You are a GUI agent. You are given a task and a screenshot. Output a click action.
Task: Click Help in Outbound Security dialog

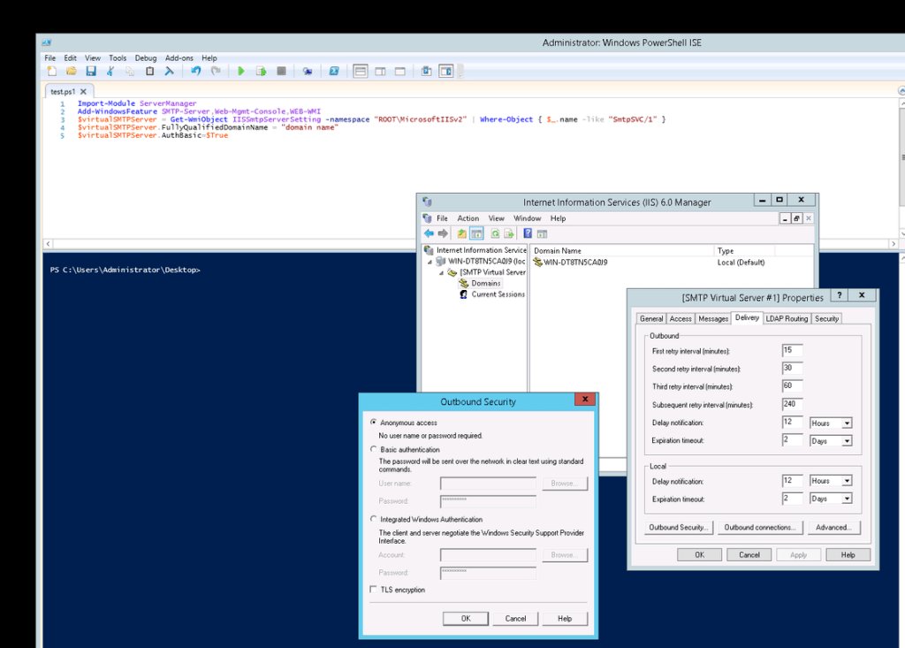565,619
